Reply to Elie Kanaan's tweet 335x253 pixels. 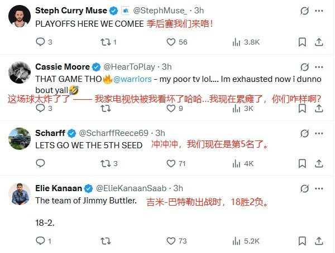tap(40, 241)
